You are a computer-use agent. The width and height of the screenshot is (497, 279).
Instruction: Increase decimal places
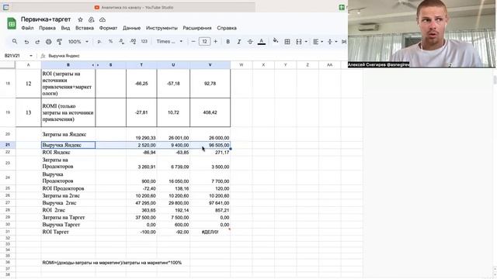click(x=133, y=41)
